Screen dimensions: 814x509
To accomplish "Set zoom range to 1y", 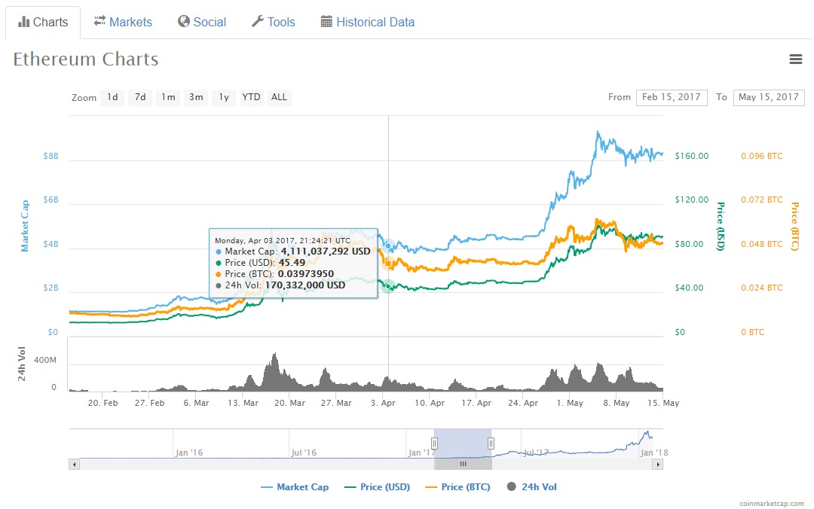I will (x=224, y=97).
